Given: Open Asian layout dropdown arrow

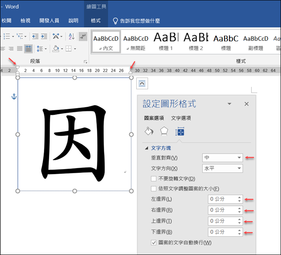Looking at the screenshot, I should (61, 36).
